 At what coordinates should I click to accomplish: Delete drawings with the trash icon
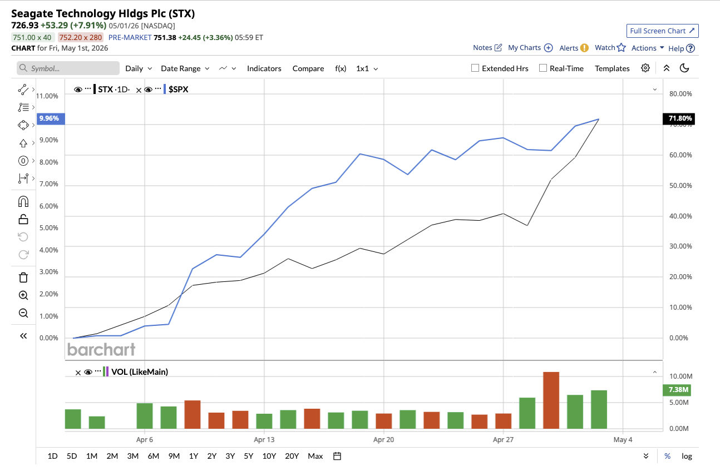tap(23, 277)
